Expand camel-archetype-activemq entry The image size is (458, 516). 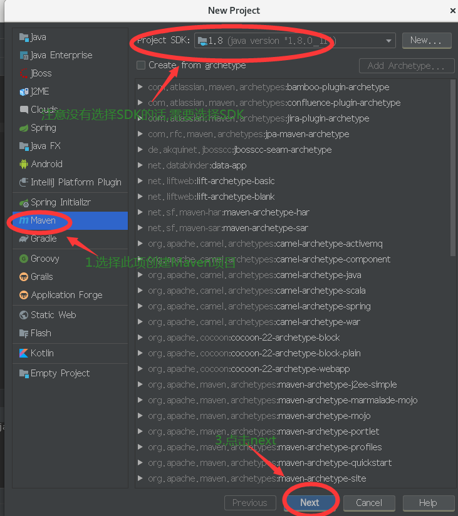[x=140, y=244]
